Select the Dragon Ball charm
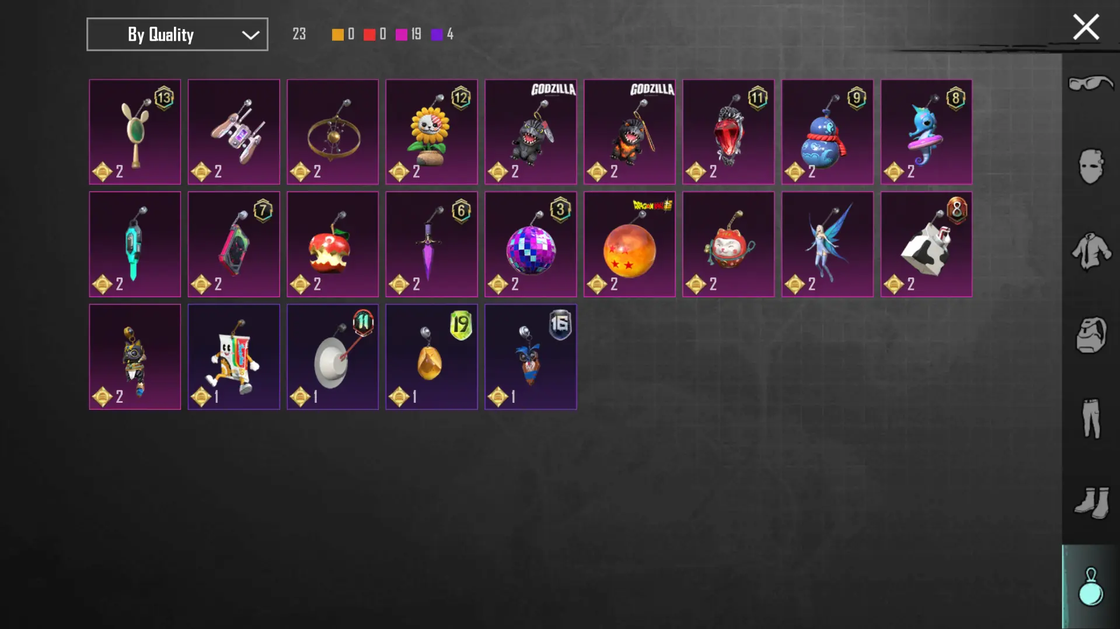The height and width of the screenshot is (629, 1120). coord(629,244)
